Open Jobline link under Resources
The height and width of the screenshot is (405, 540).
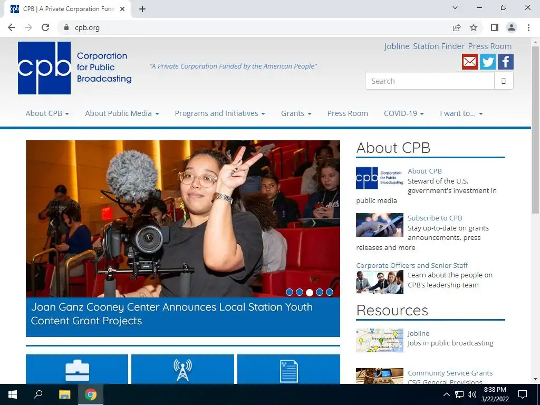click(418, 333)
